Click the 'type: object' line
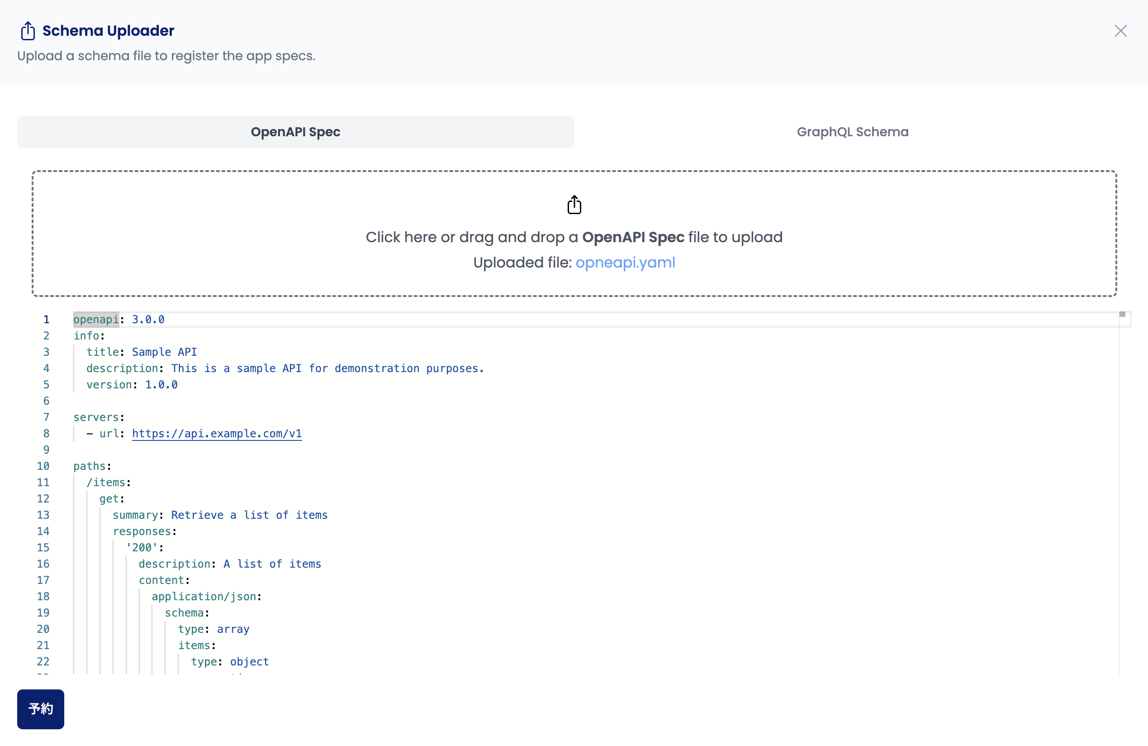Viewport: 1148px width, 746px height. [230, 661]
